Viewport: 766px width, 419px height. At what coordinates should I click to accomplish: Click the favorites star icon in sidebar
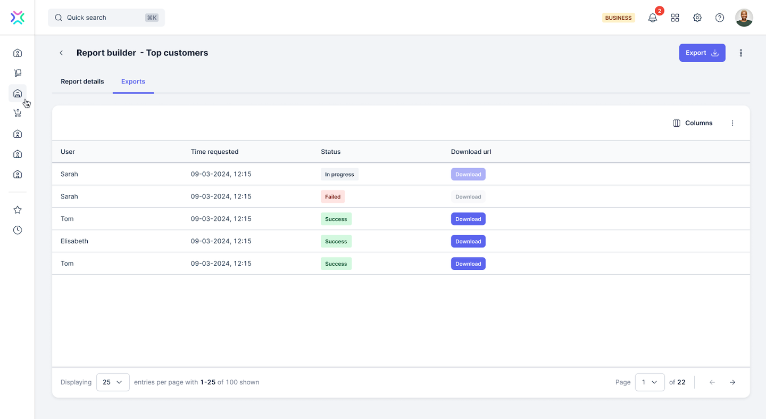pos(18,210)
